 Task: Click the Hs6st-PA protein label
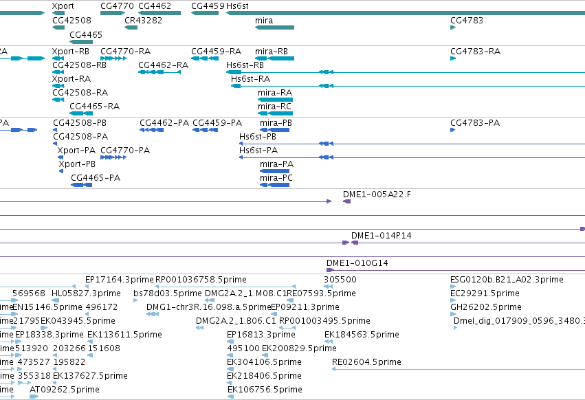click(258, 151)
